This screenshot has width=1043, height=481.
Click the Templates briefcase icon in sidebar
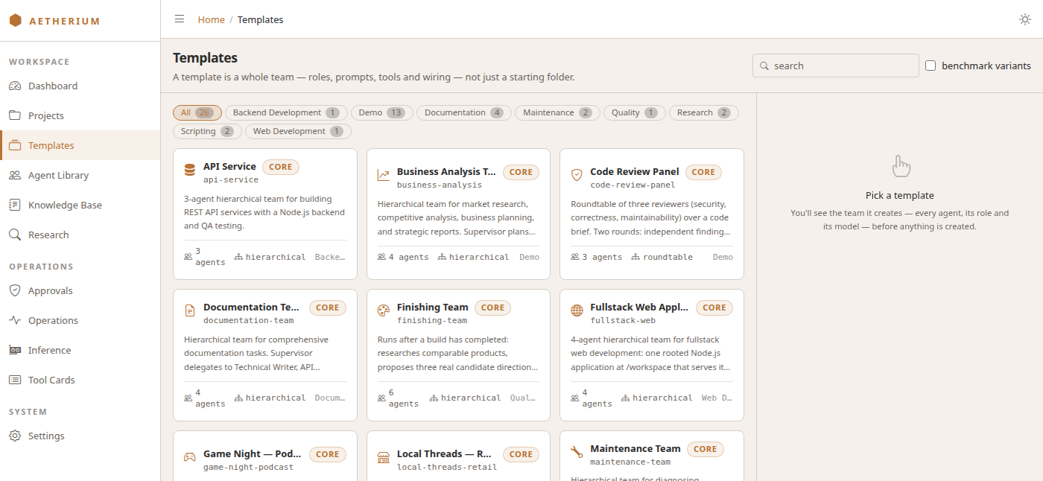pyautogui.click(x=15, y=145)
